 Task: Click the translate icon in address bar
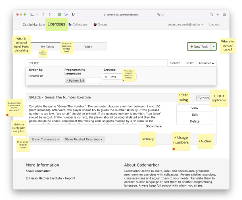tap(159, 15)
